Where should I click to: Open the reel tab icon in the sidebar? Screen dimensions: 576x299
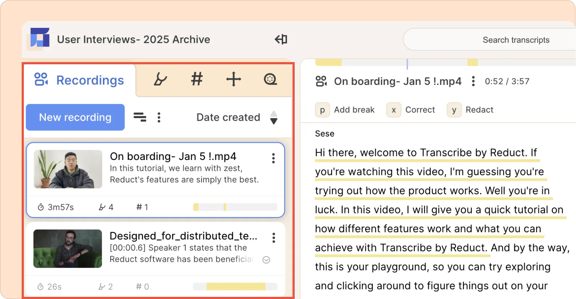click(270, 79)
